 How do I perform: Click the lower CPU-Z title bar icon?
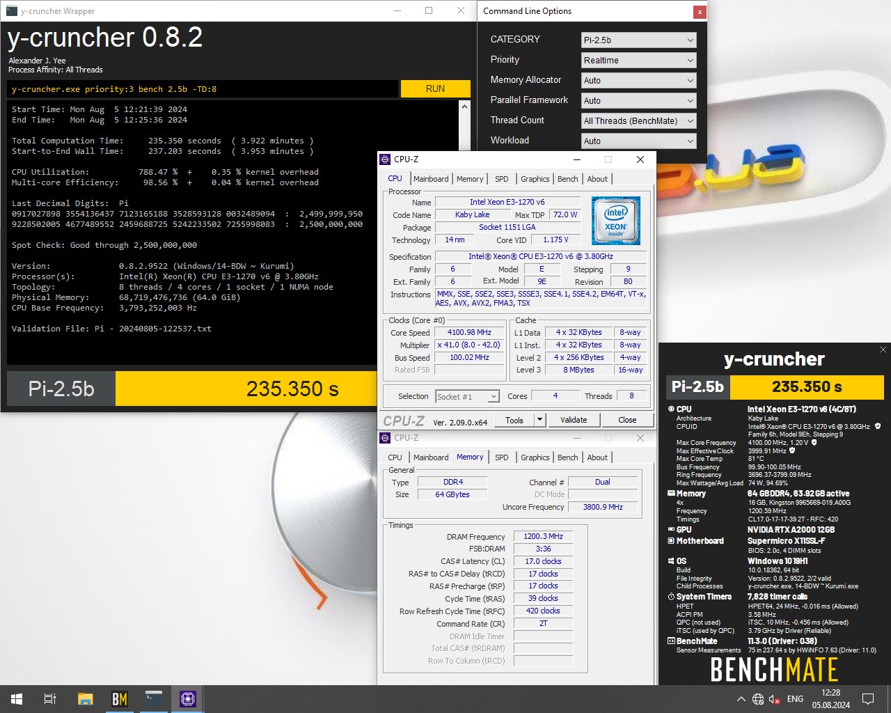(x=385, y=438)
